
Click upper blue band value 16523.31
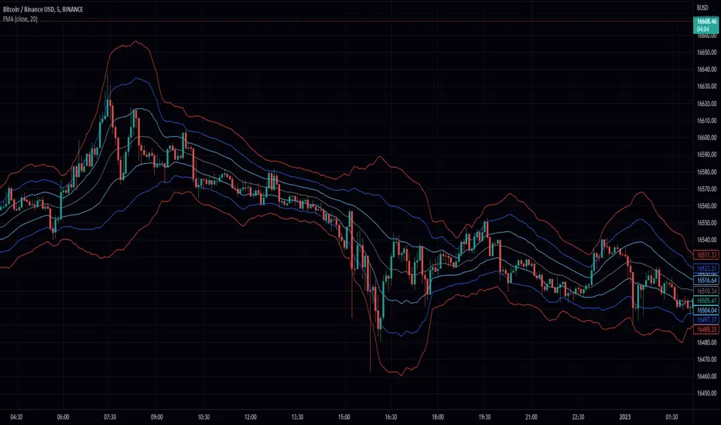point(706,268)
